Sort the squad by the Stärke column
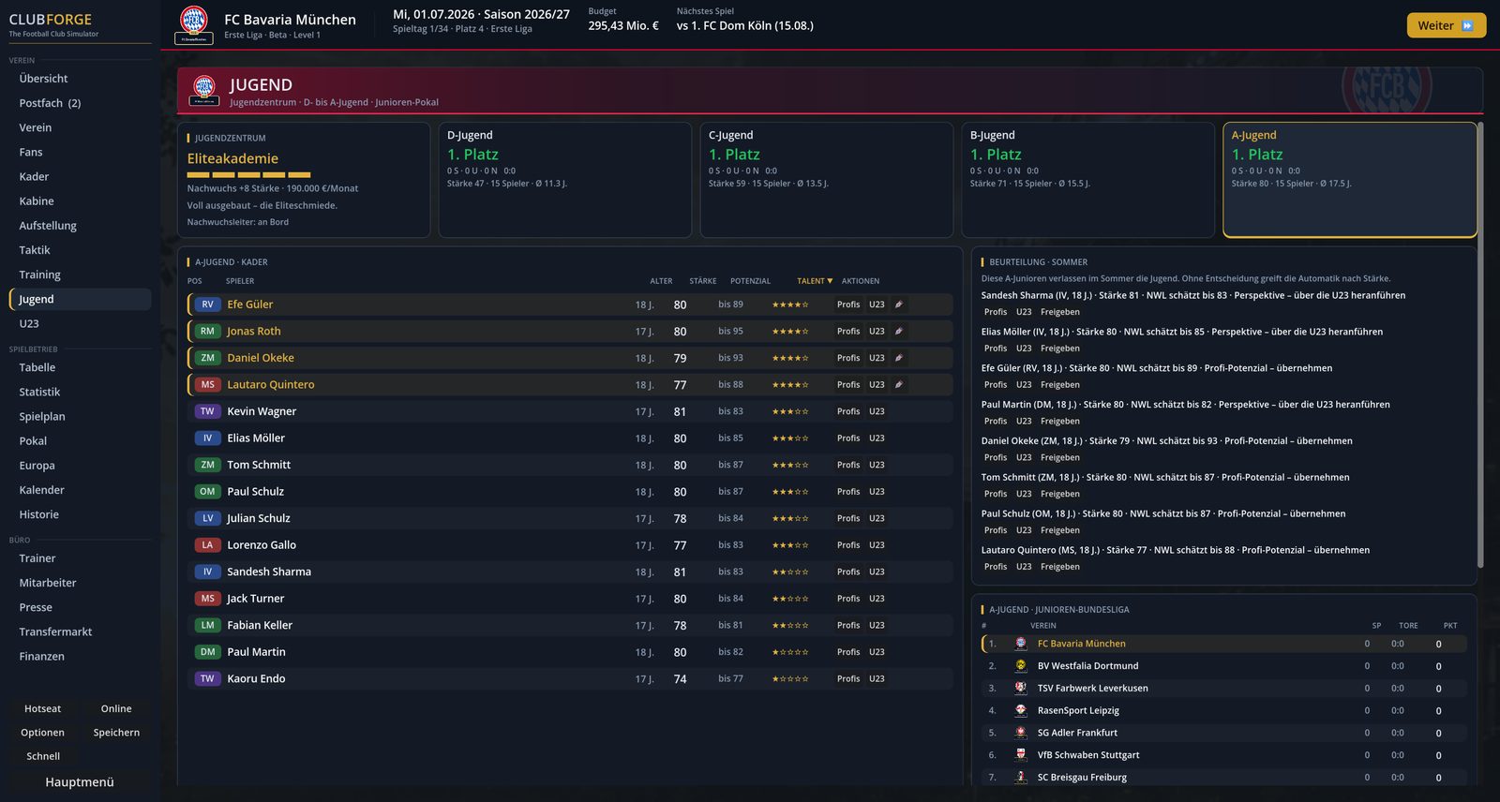 click(x=703, y=281)
